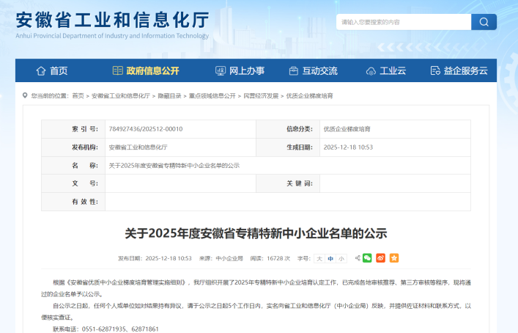Set font size to 大 (large)

click(319, 259)
